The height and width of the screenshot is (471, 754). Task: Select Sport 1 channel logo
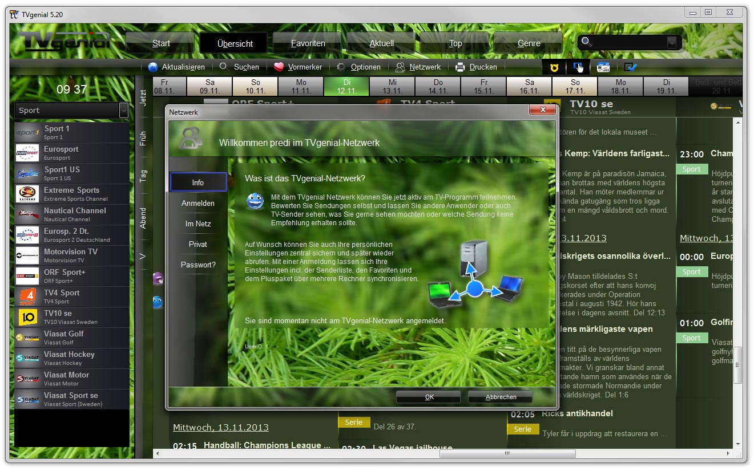pos(27,132)
